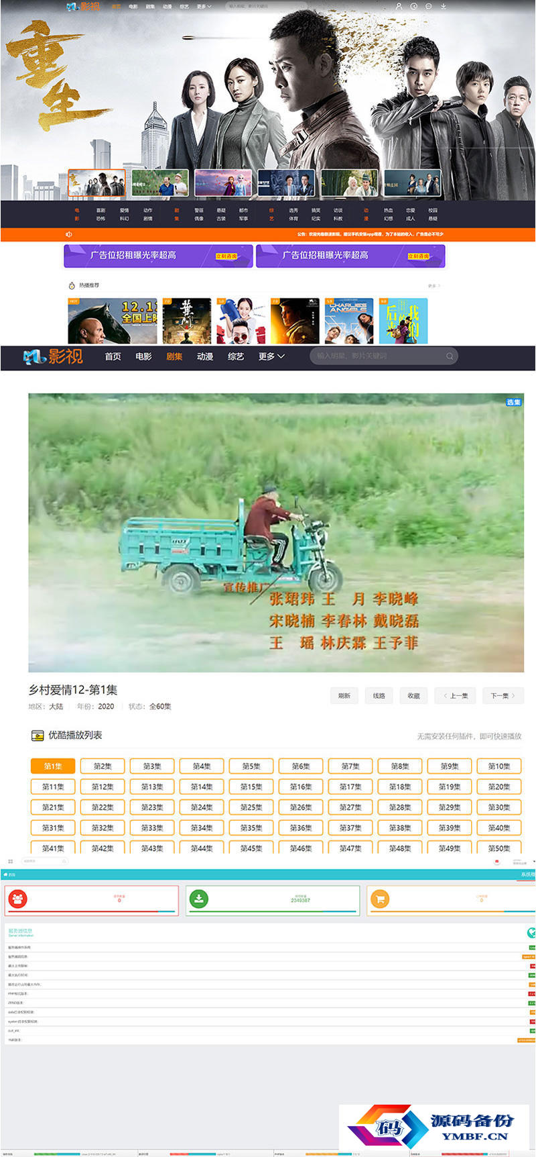The image size is (536, 1157).
Task: Click the 校园 genre link in category bar
Action: [433, 210]
